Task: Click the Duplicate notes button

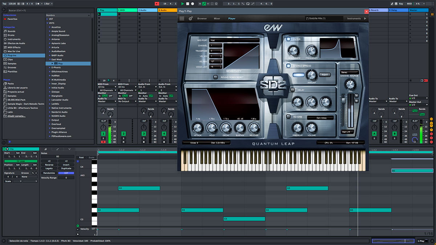Action: (x=66, y=168)
